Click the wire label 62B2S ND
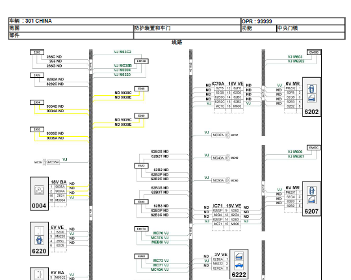Image resolution: width=351 pixels, height=280 pixels. point(160,152)
